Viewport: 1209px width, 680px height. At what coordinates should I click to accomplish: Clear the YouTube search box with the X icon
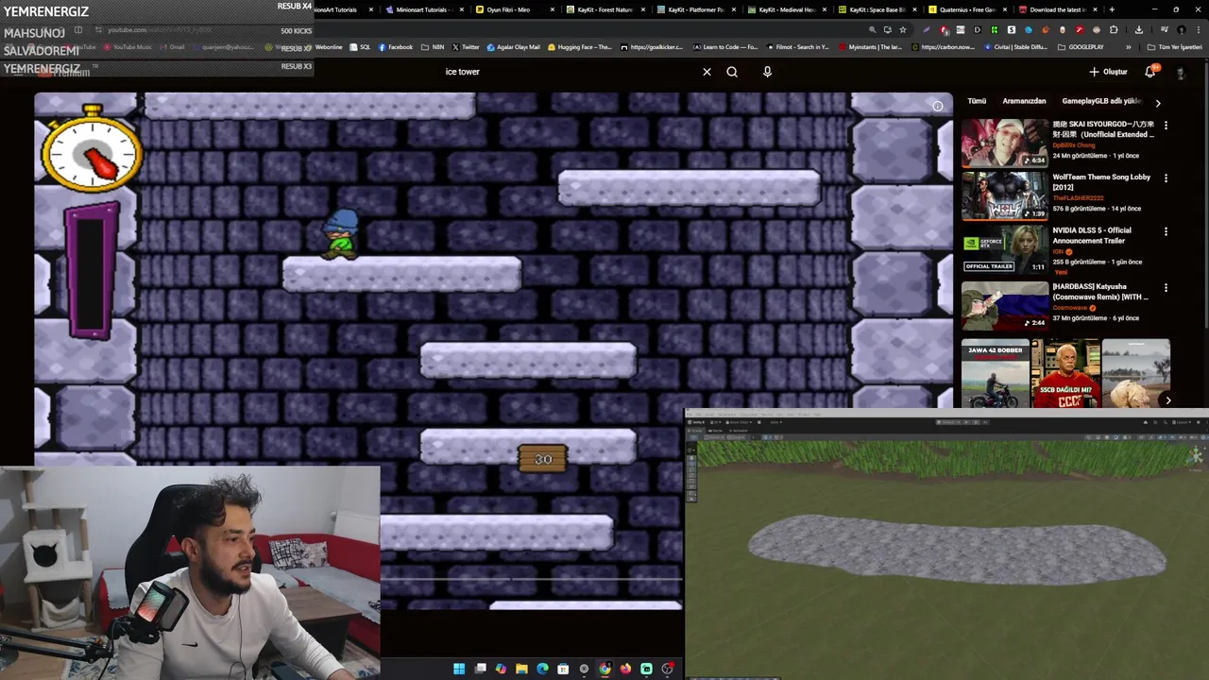(707, 72)
